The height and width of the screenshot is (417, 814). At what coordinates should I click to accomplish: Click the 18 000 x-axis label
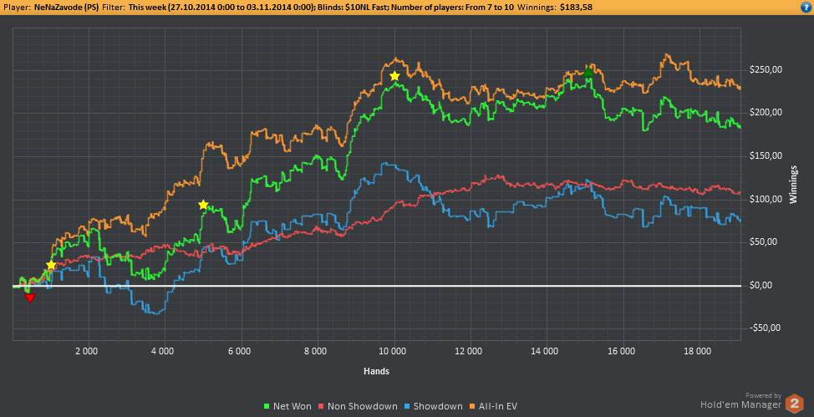(x=698, y=352)
